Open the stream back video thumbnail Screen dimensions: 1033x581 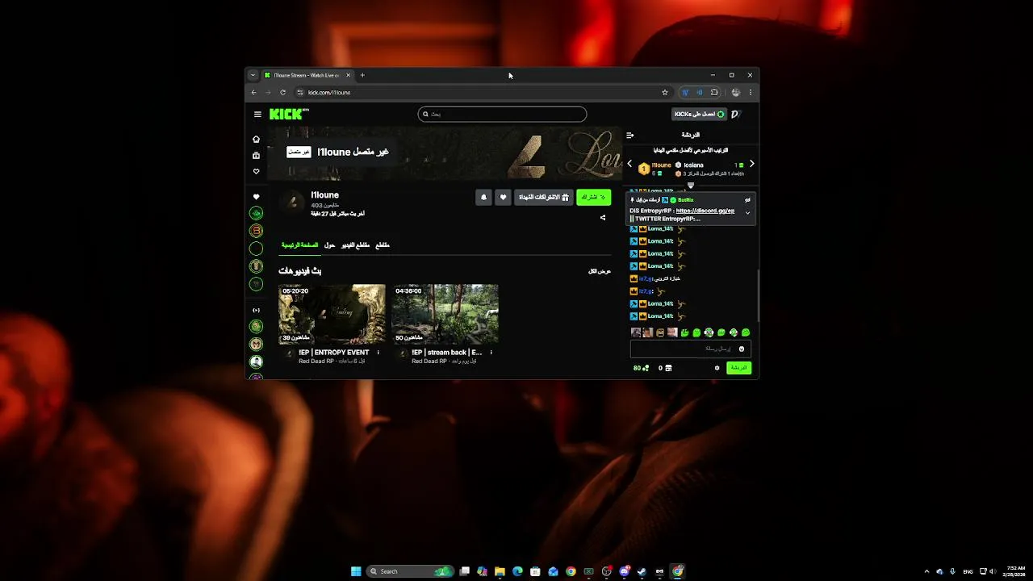445,314
